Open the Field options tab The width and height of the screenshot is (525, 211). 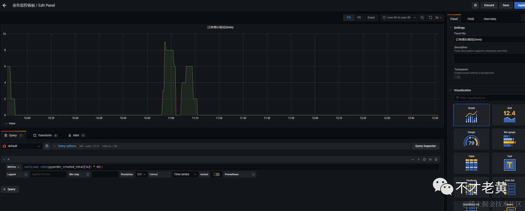pyautogui.click(x=471, y=19)
